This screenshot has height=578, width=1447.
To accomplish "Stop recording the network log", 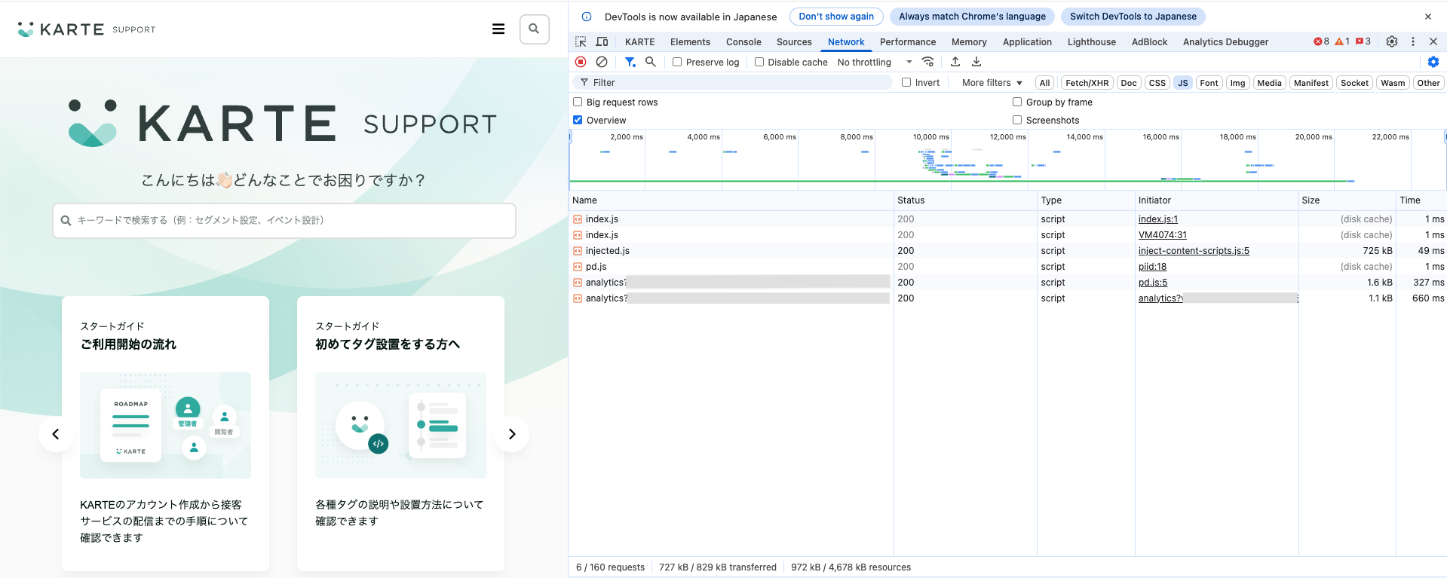I will pyautogui.click(x=581, y=62).
